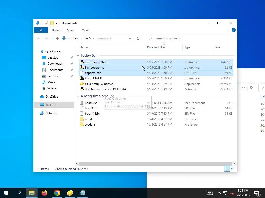Click the Read Me text document icon
The image size is (265, 198).
pyautogui.click(x=82, y=103)
